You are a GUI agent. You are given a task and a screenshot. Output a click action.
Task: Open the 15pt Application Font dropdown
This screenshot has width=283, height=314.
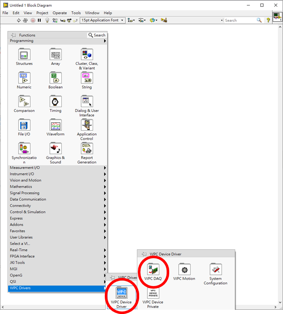click(x=102, y=20)
